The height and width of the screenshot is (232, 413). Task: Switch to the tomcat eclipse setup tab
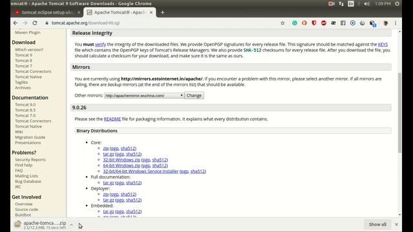point(47,12)
